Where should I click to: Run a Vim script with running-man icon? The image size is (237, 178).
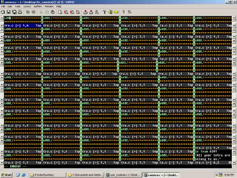[x=97, y=12]
